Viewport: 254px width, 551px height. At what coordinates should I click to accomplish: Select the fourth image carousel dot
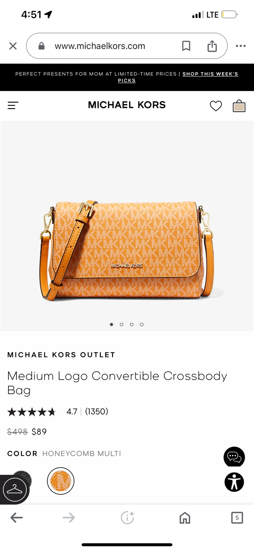pyautogui.click(x=142, y=324)
